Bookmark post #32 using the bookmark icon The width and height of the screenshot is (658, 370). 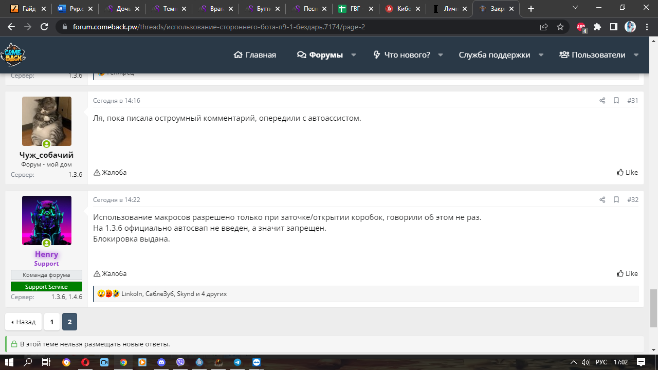point(616,200)
